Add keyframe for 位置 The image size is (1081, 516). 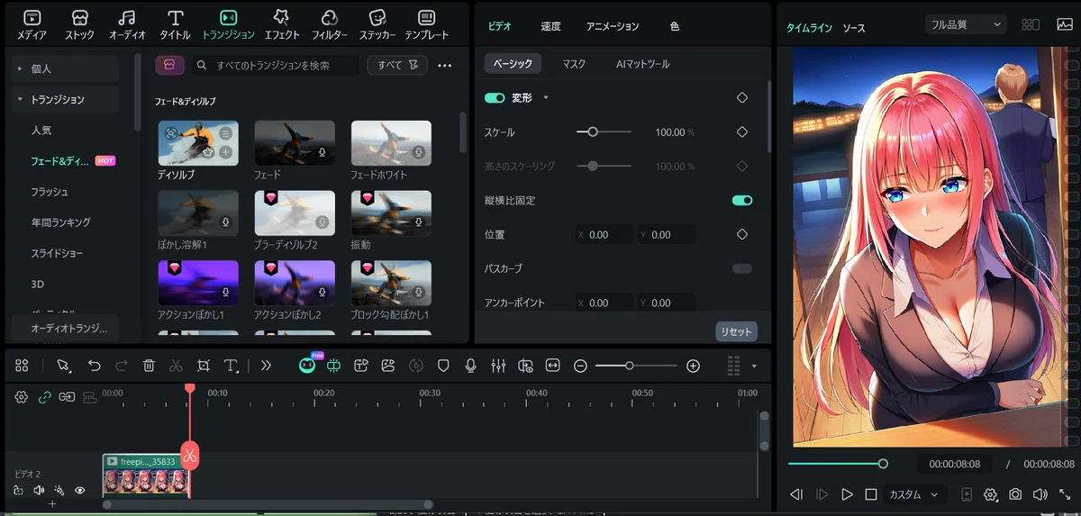click(742, 234)
